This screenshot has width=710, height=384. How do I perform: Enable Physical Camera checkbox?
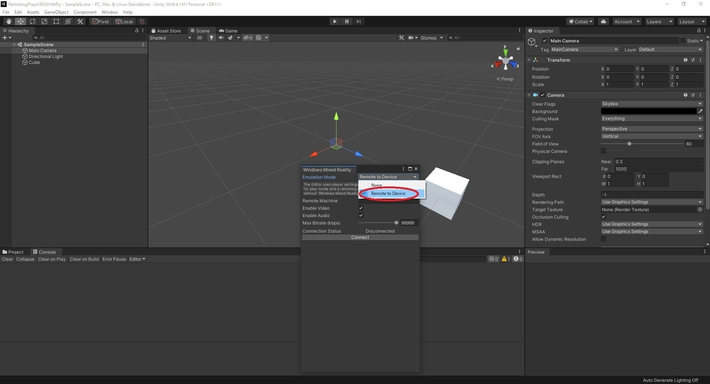603,151
